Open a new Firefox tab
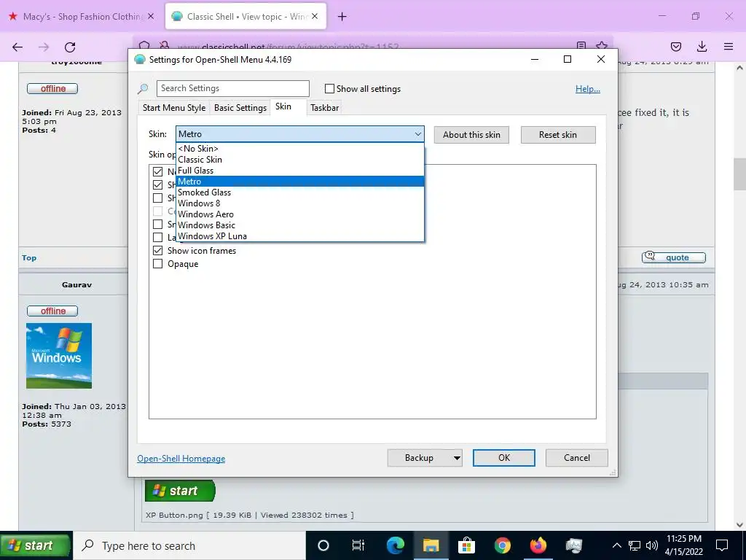The image size is (746, 560). (x=342, y=17)
